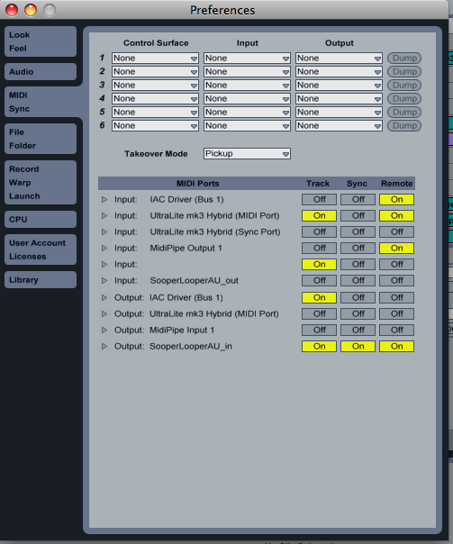Open Control Surface 1 dropdown

click(155, 58)
